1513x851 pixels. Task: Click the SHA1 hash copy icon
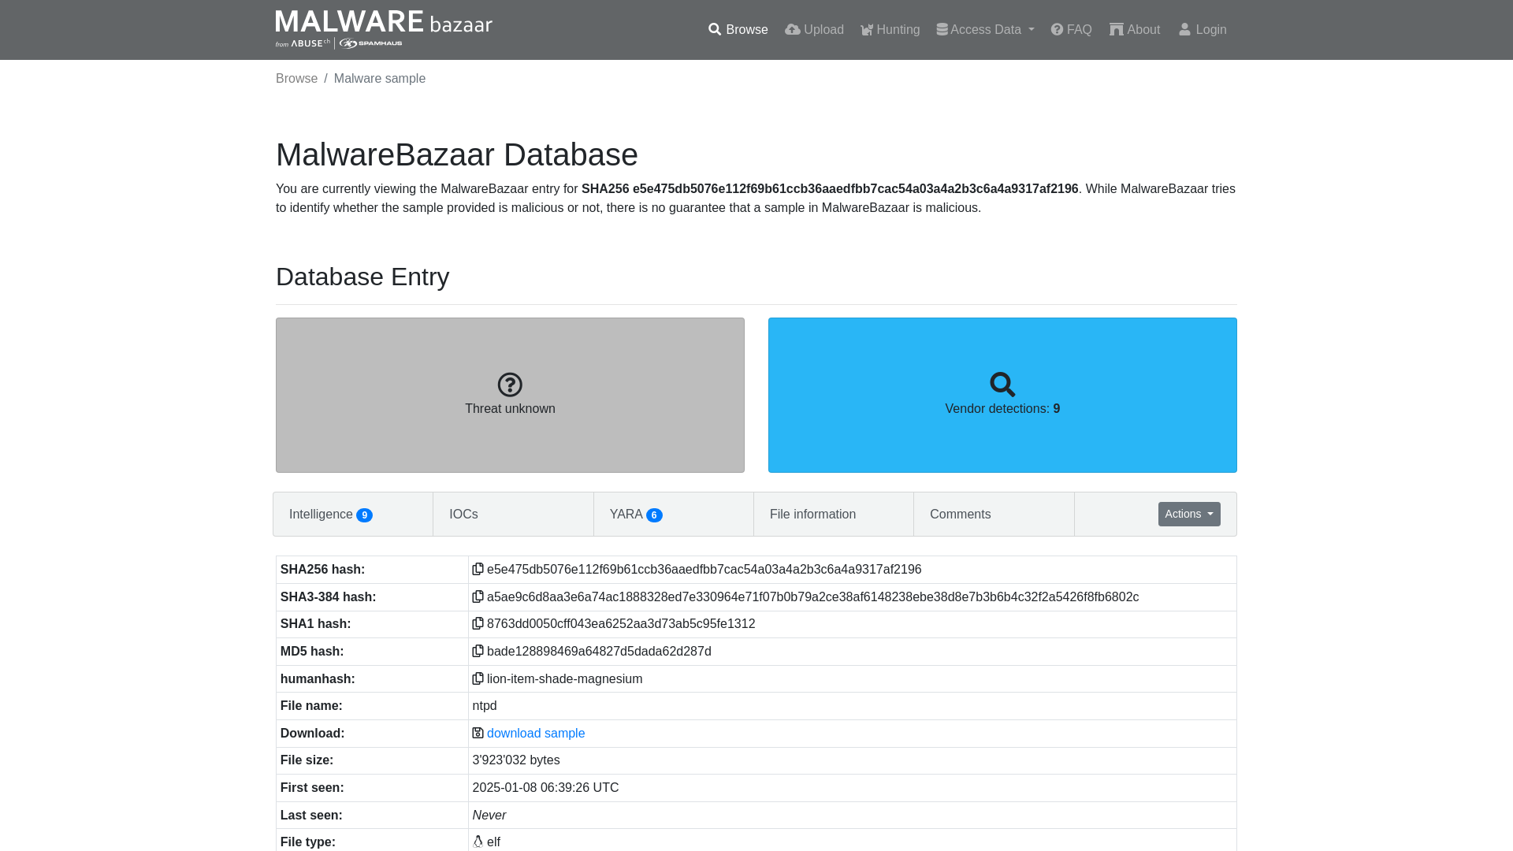(477, 623)
